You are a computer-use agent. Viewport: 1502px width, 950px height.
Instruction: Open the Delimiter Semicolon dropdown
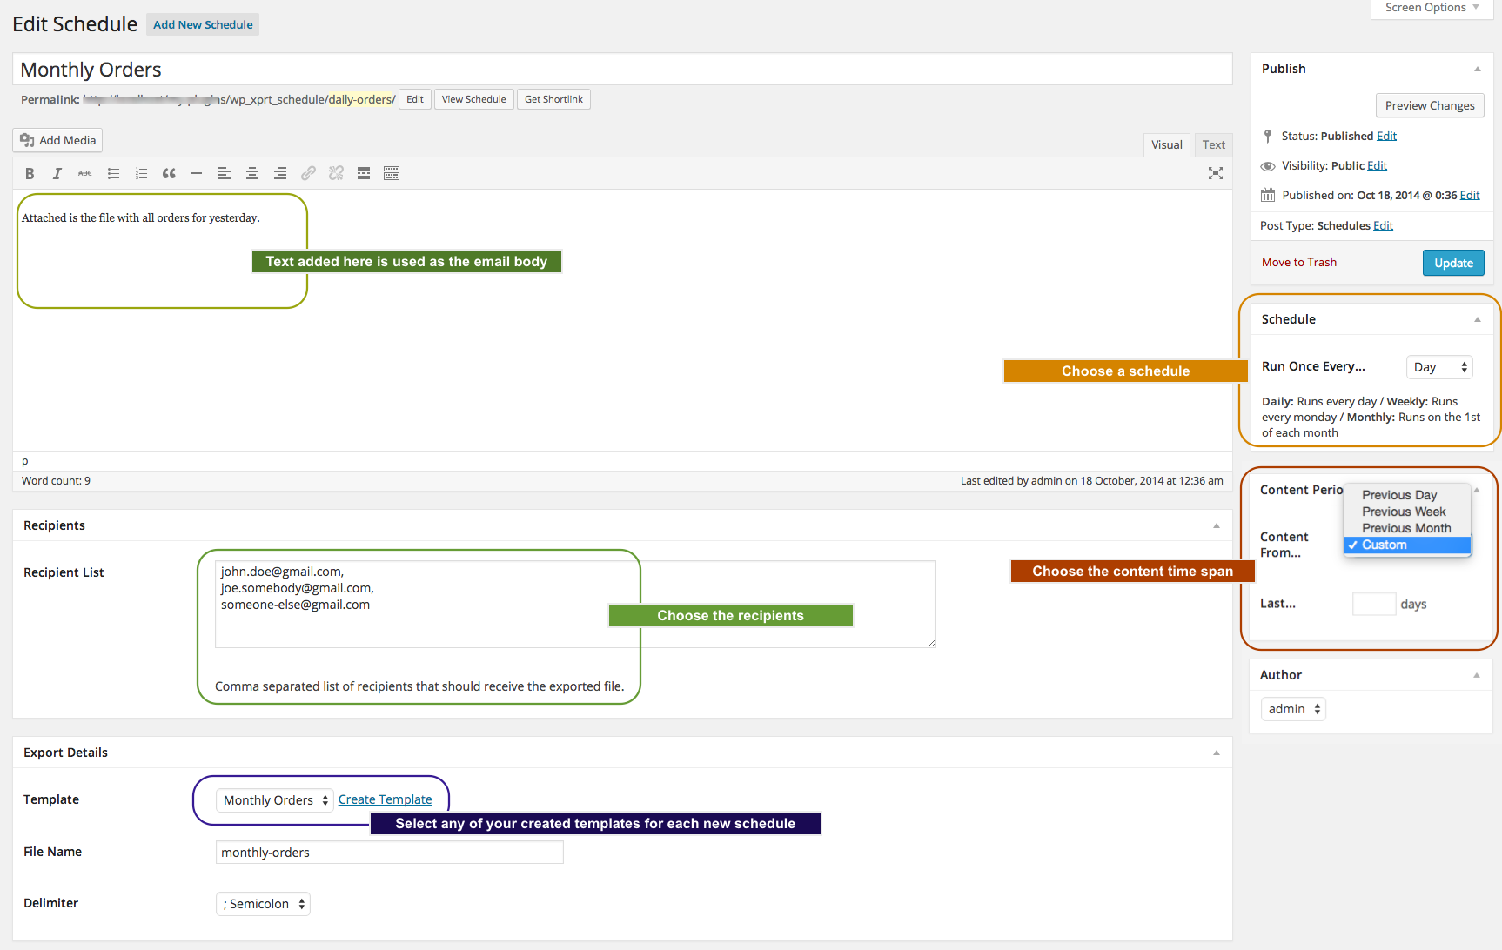click(263, 904)
